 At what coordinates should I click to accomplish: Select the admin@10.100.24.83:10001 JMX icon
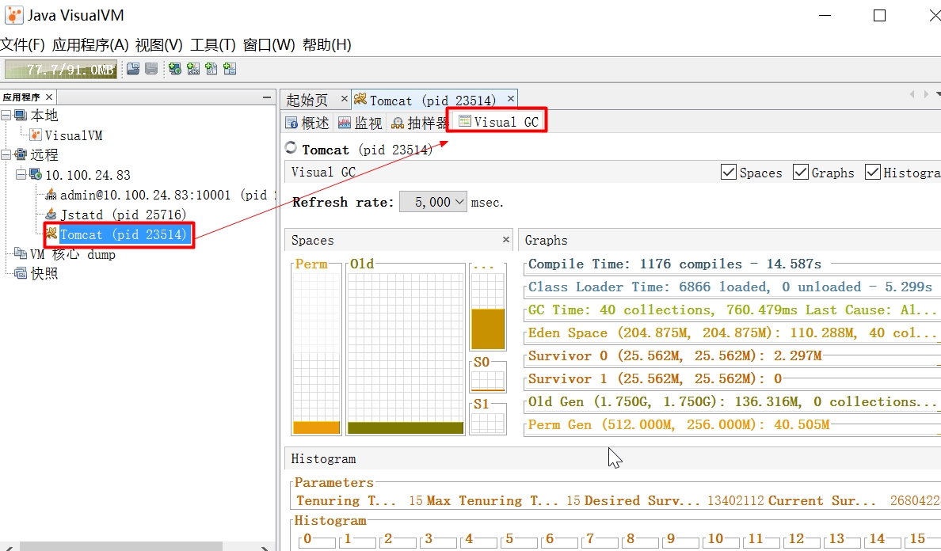[x=51, y=195]
